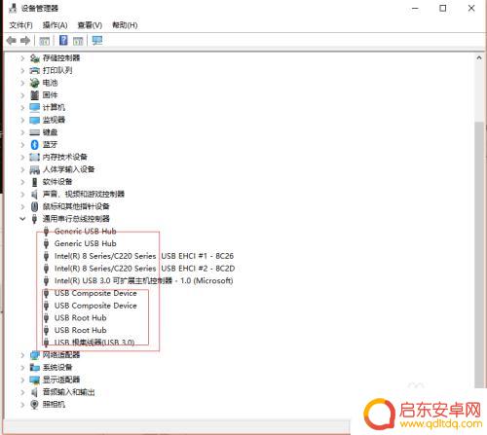Select the 软件设备 label
Viewport: 487px width, 435px height.
(x=57, y=182)
